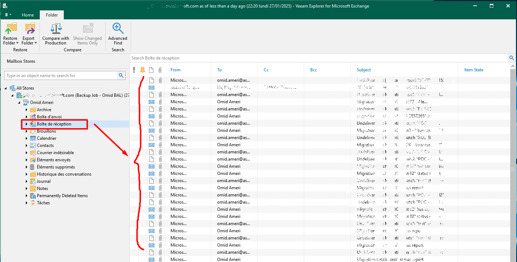This screenshot has width=517, height=262.
Task: Expand the Éléments envoyés folder arrow
Action: (27, 160)
